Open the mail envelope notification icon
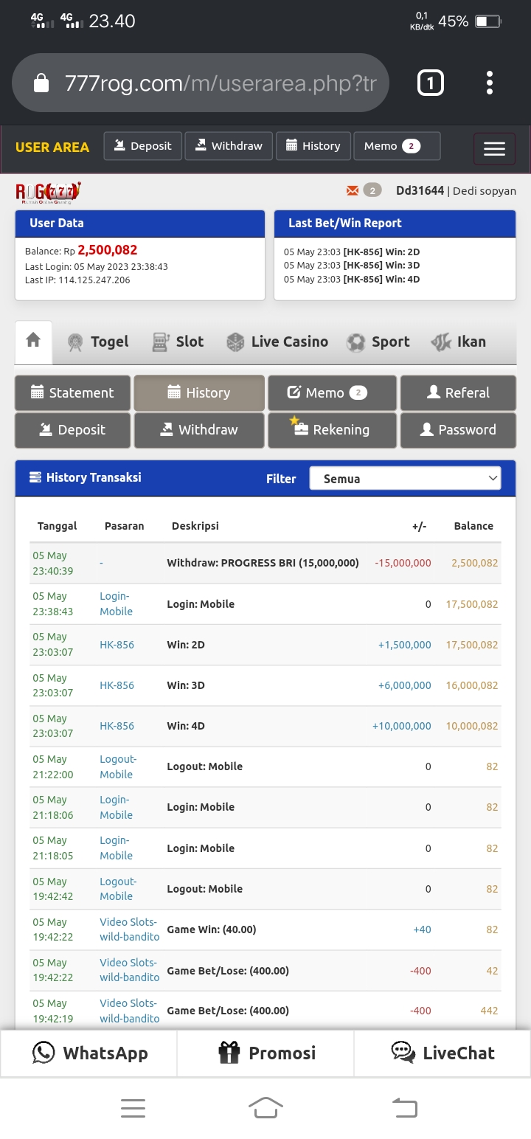 [353, 191]
